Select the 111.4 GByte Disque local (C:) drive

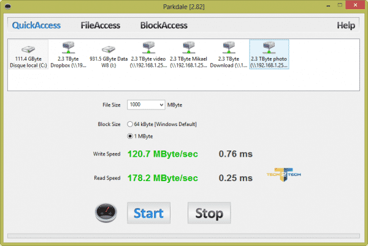tap(28, 54)
